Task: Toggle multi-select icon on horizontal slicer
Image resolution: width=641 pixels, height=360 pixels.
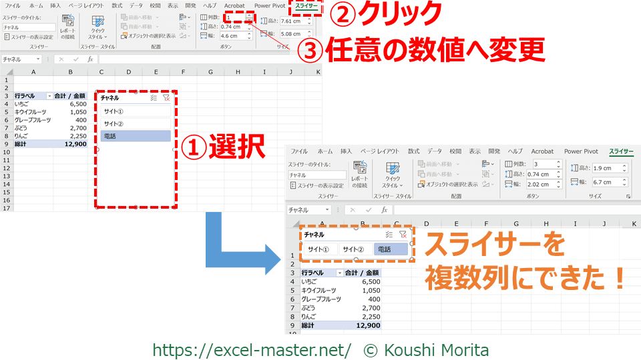Action: (389, 235)
